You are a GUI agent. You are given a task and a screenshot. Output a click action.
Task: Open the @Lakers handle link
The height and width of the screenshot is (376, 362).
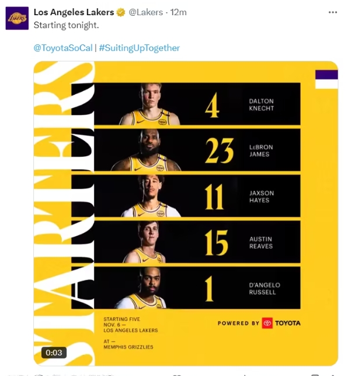[x=146, y=12]
